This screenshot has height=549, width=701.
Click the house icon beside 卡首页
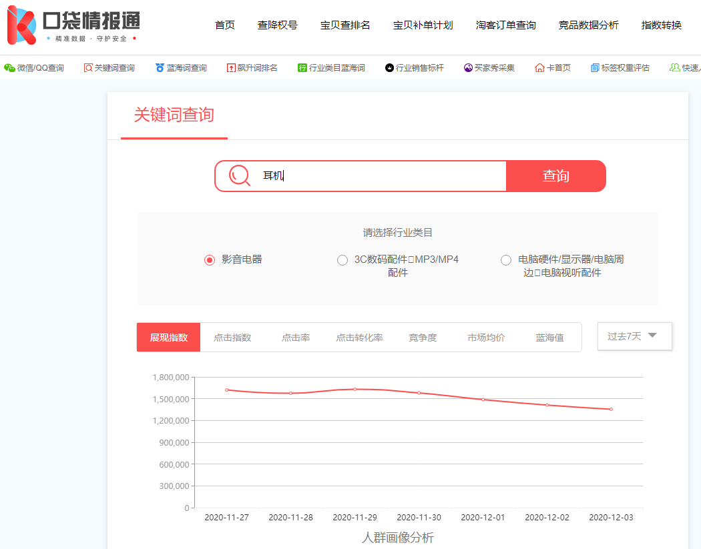pyautogui.click(x=539, y=68)
